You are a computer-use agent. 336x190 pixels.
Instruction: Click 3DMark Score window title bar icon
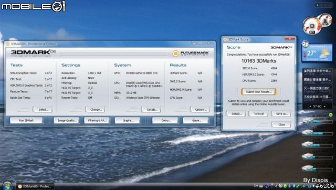(225, 39)
